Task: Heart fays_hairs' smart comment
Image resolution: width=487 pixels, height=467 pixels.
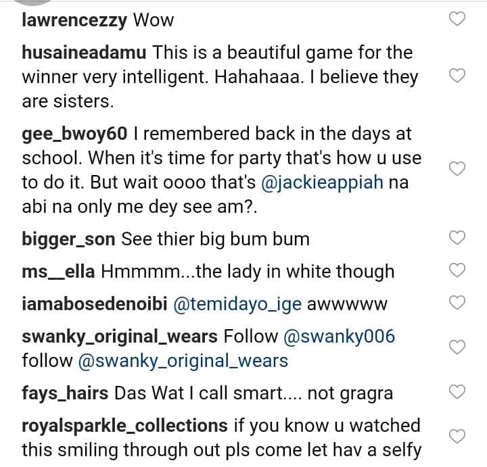Action: pos(458,392)
